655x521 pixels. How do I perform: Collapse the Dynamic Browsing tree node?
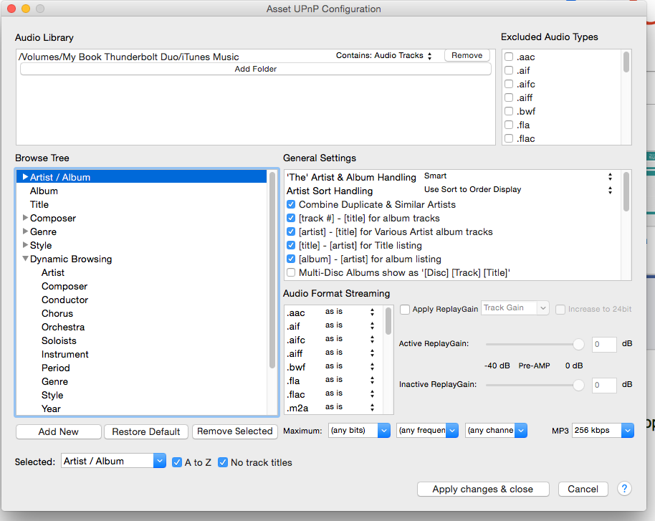[25, 259]
